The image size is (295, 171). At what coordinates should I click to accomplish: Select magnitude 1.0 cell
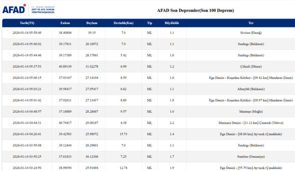172,111
